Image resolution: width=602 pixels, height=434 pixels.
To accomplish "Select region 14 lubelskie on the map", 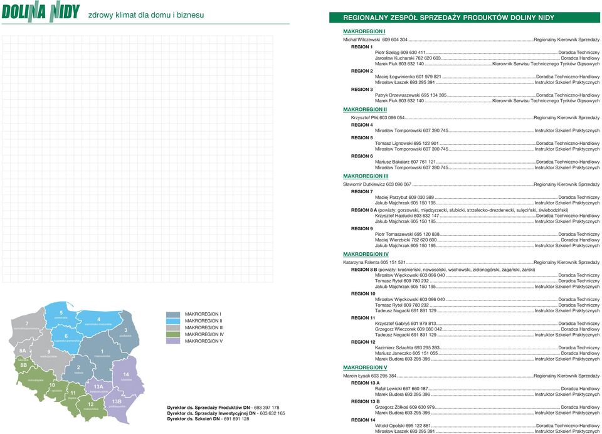I will [x=126, y=376].
